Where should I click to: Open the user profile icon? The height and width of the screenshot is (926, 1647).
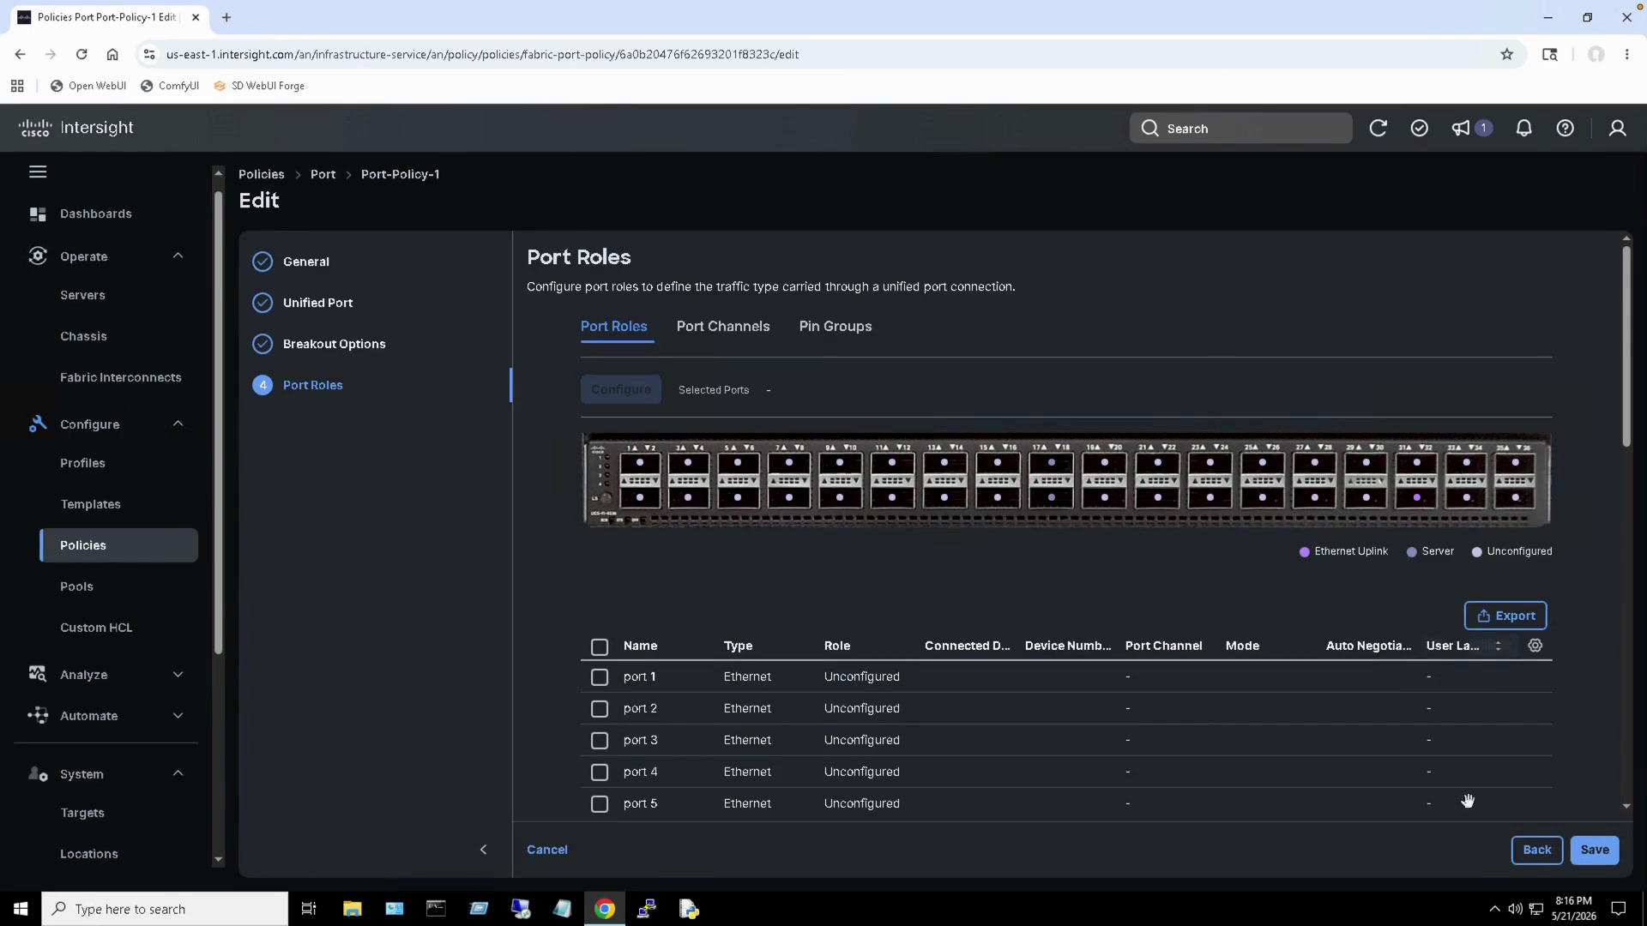(1617, 129)
